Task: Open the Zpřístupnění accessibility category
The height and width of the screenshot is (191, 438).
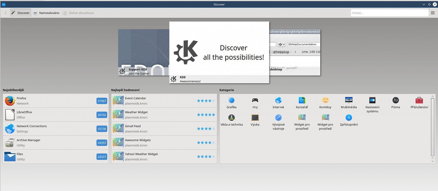Action: [349, 121]
